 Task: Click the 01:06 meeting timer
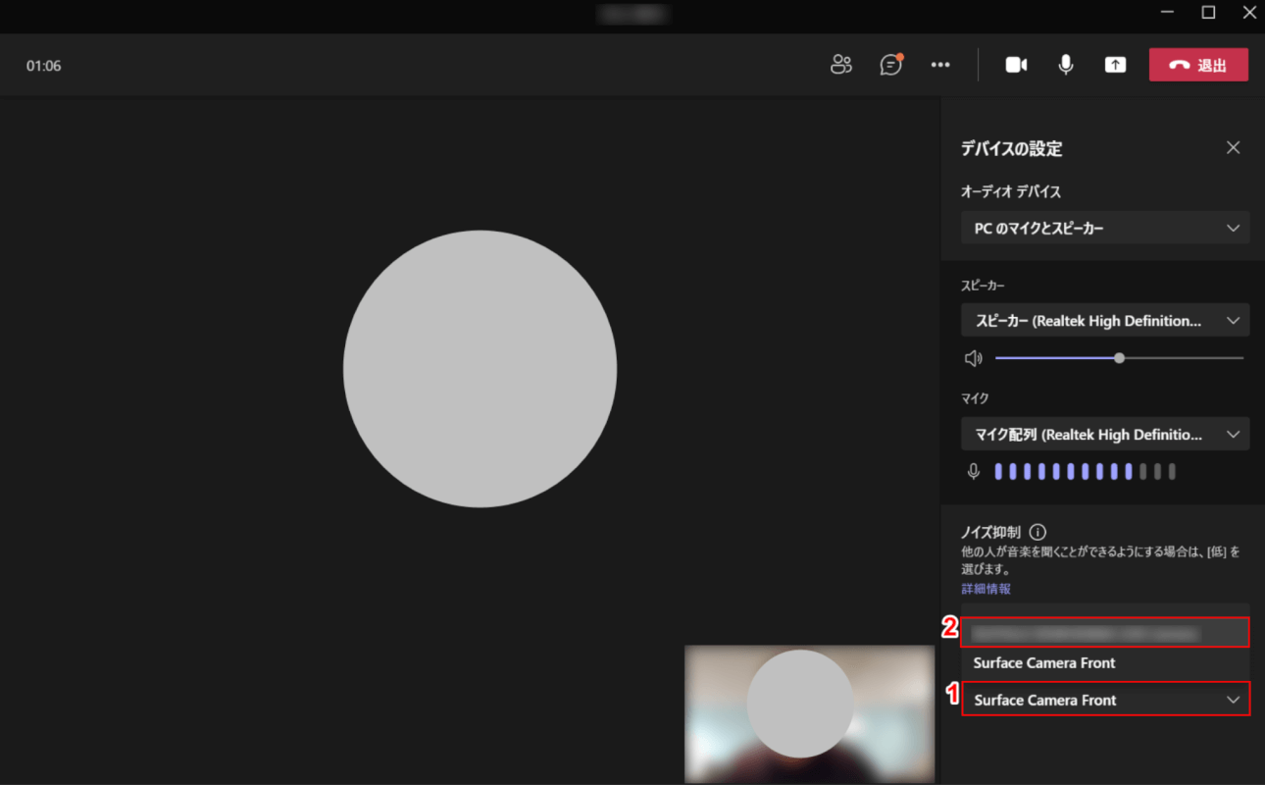pyautogui.click(x=43, y=66)
